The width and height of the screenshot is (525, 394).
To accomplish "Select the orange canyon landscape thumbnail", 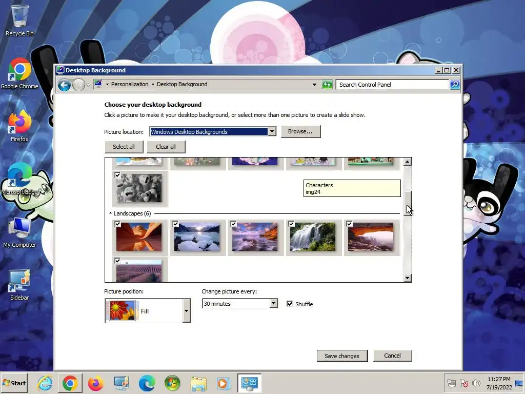I will click(139, 237).
